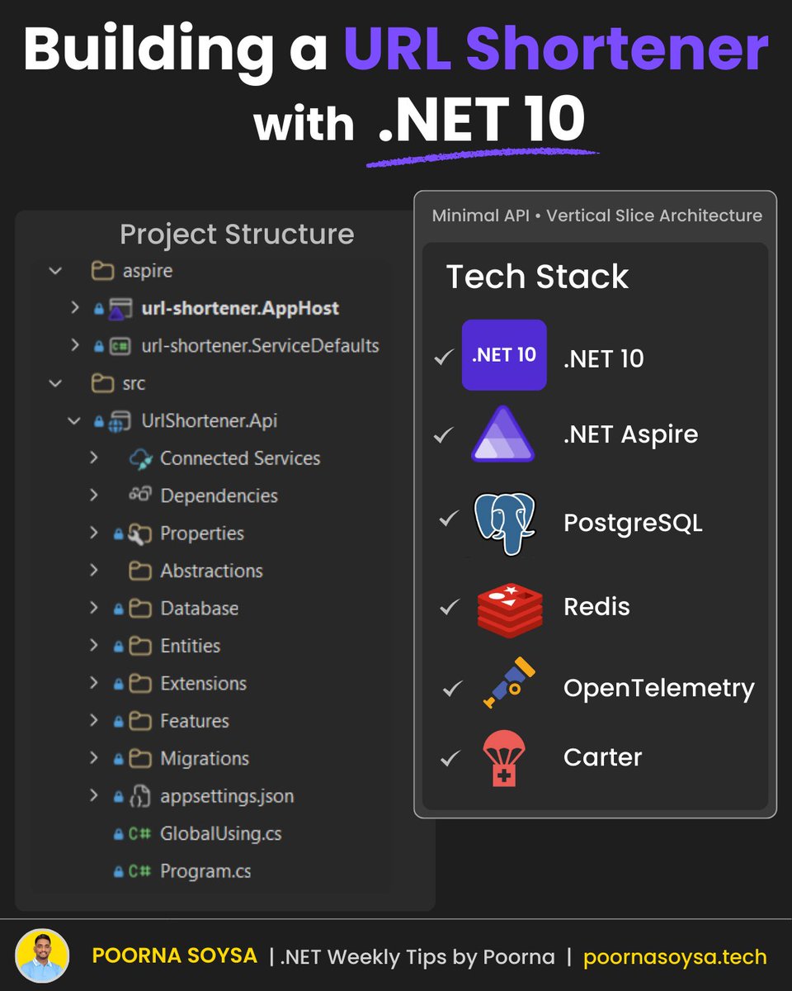
Task: Click the Properties wrench icon
Action: (x=140, y=533)
